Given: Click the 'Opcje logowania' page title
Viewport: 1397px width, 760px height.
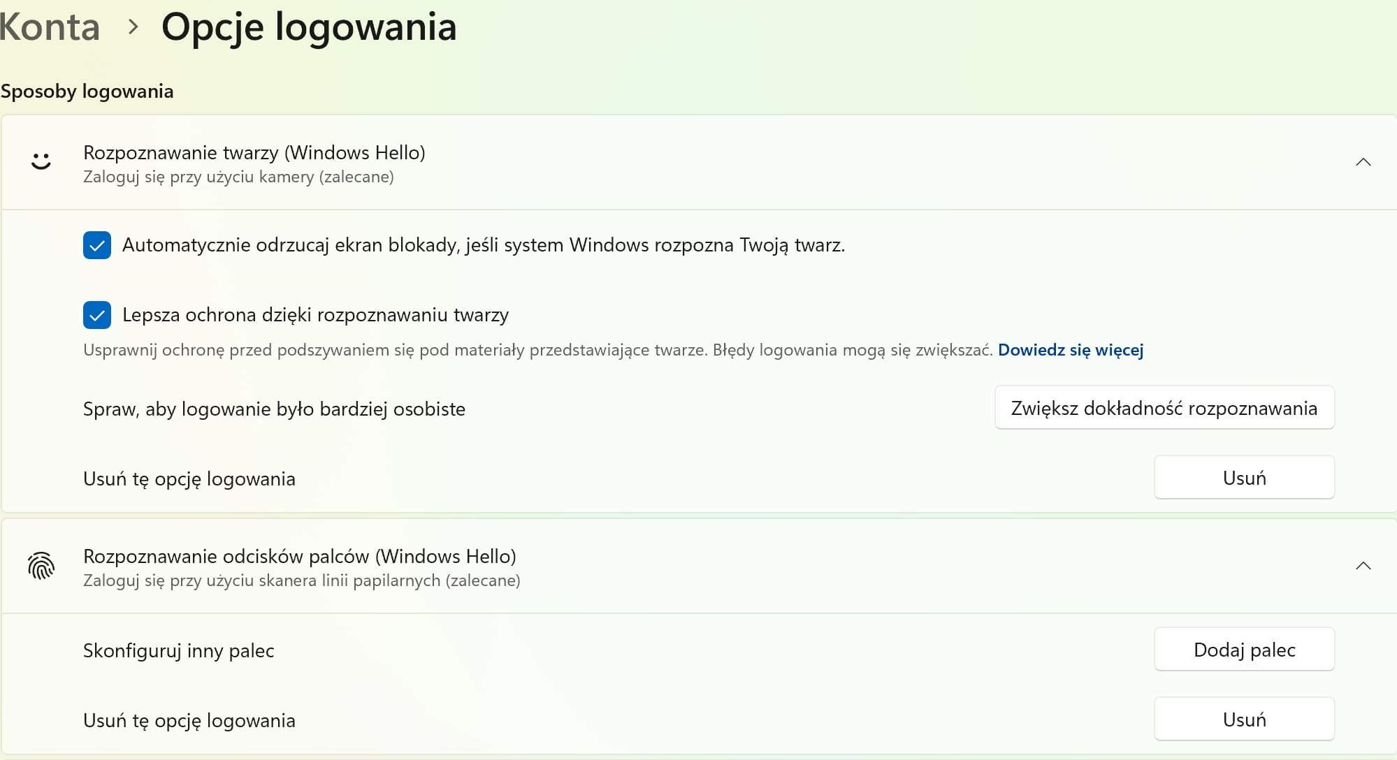Looking at the screenshot, I should click(x=308, y=27).
